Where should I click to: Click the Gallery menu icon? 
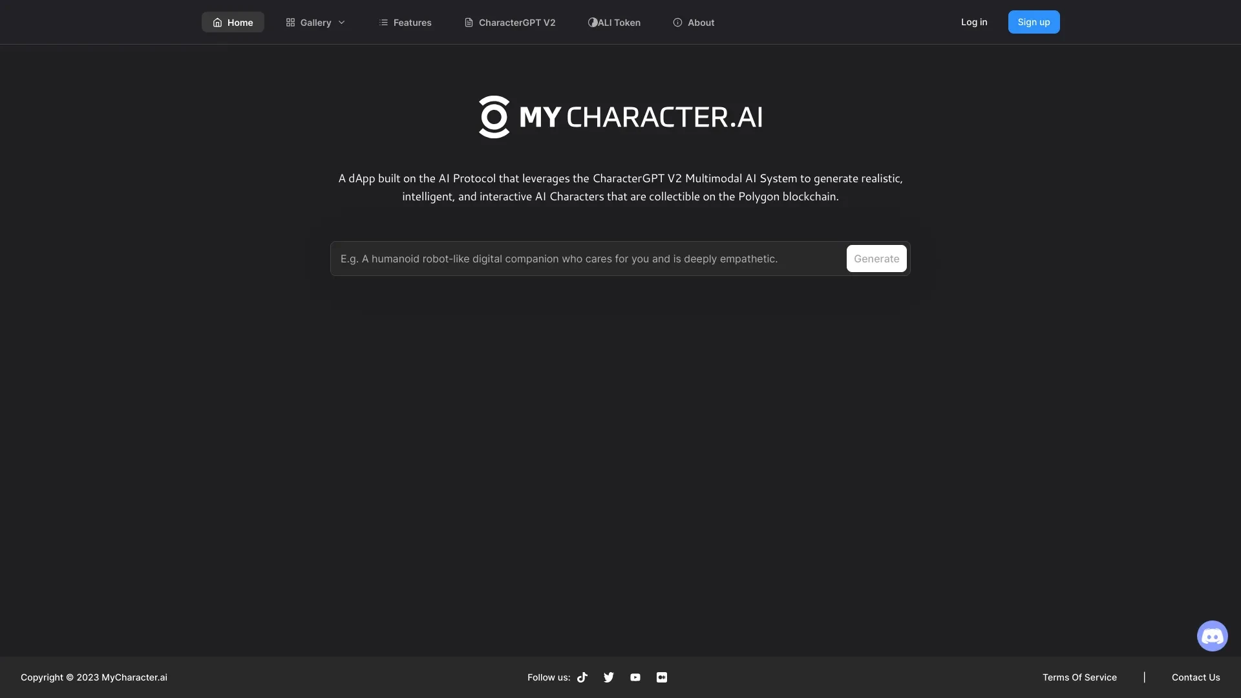tap(291, 21)
